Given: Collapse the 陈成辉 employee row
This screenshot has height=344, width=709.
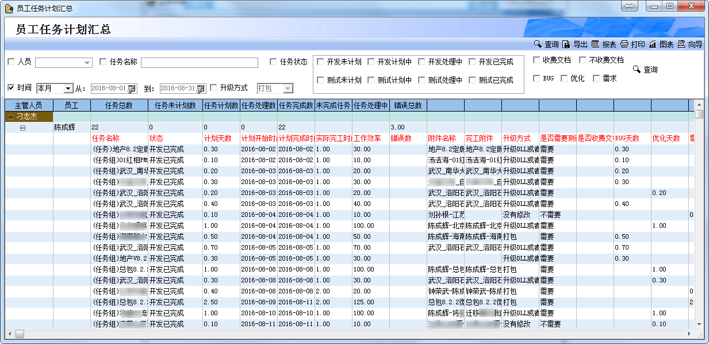Looking at the screenshot, I should pos(23,128).
